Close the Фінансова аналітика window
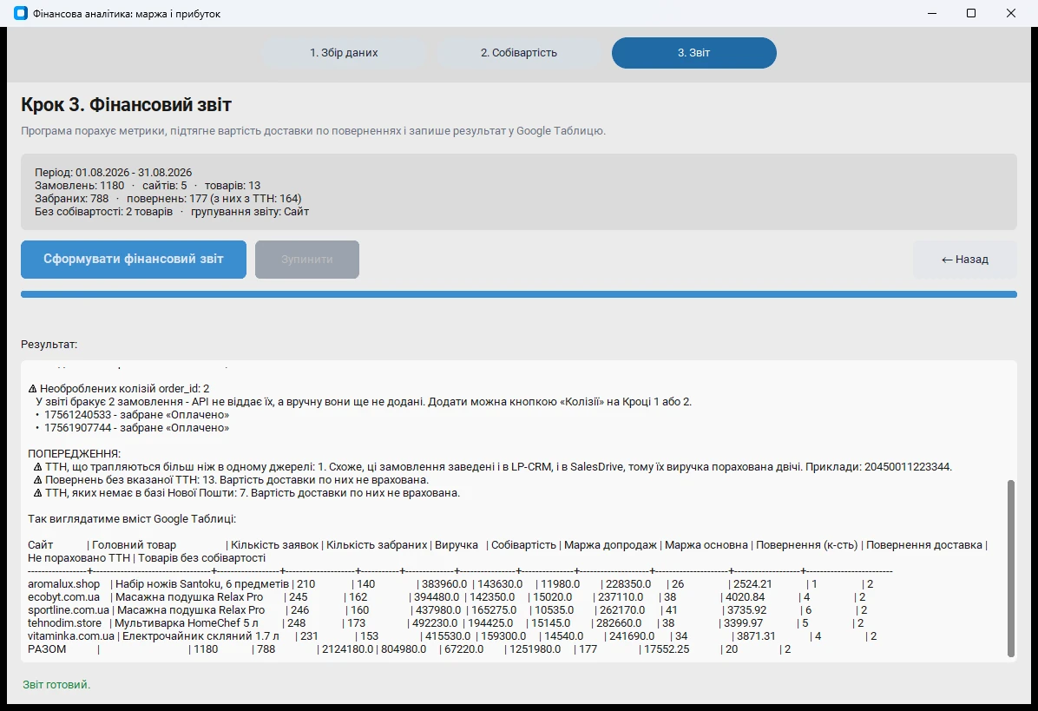This screenshot has width=1038, height=711. point(1011,13)
